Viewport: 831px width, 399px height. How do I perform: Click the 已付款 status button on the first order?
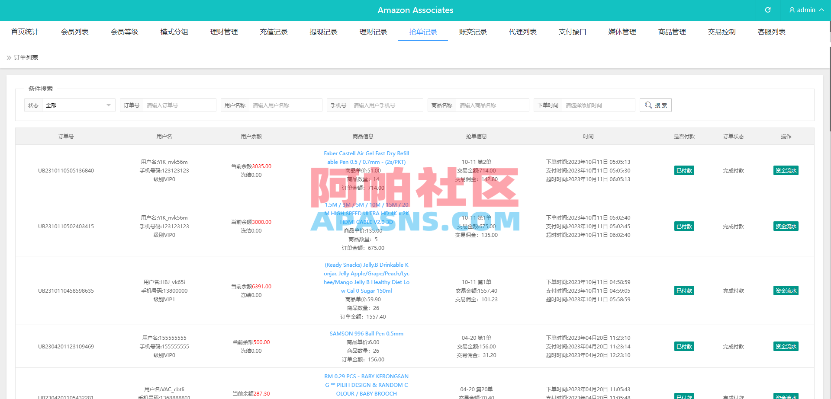click(x=684, y=170)
